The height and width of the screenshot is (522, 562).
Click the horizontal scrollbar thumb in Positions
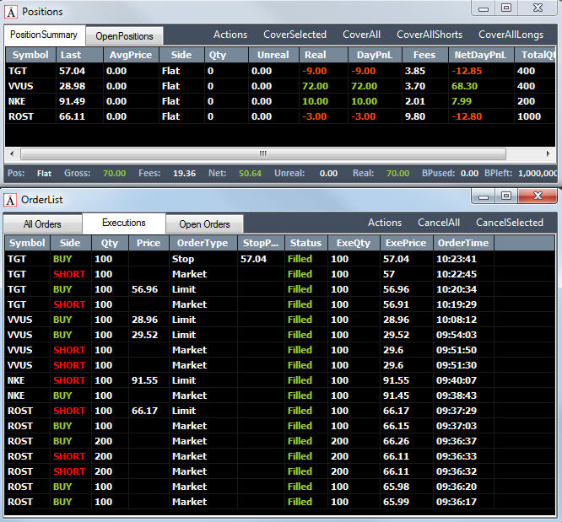263,154
